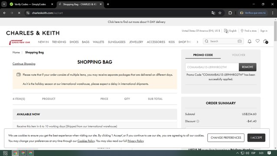277x156 pixels.
Task: Open the NEW IN menu
Action: coord(43,42)
